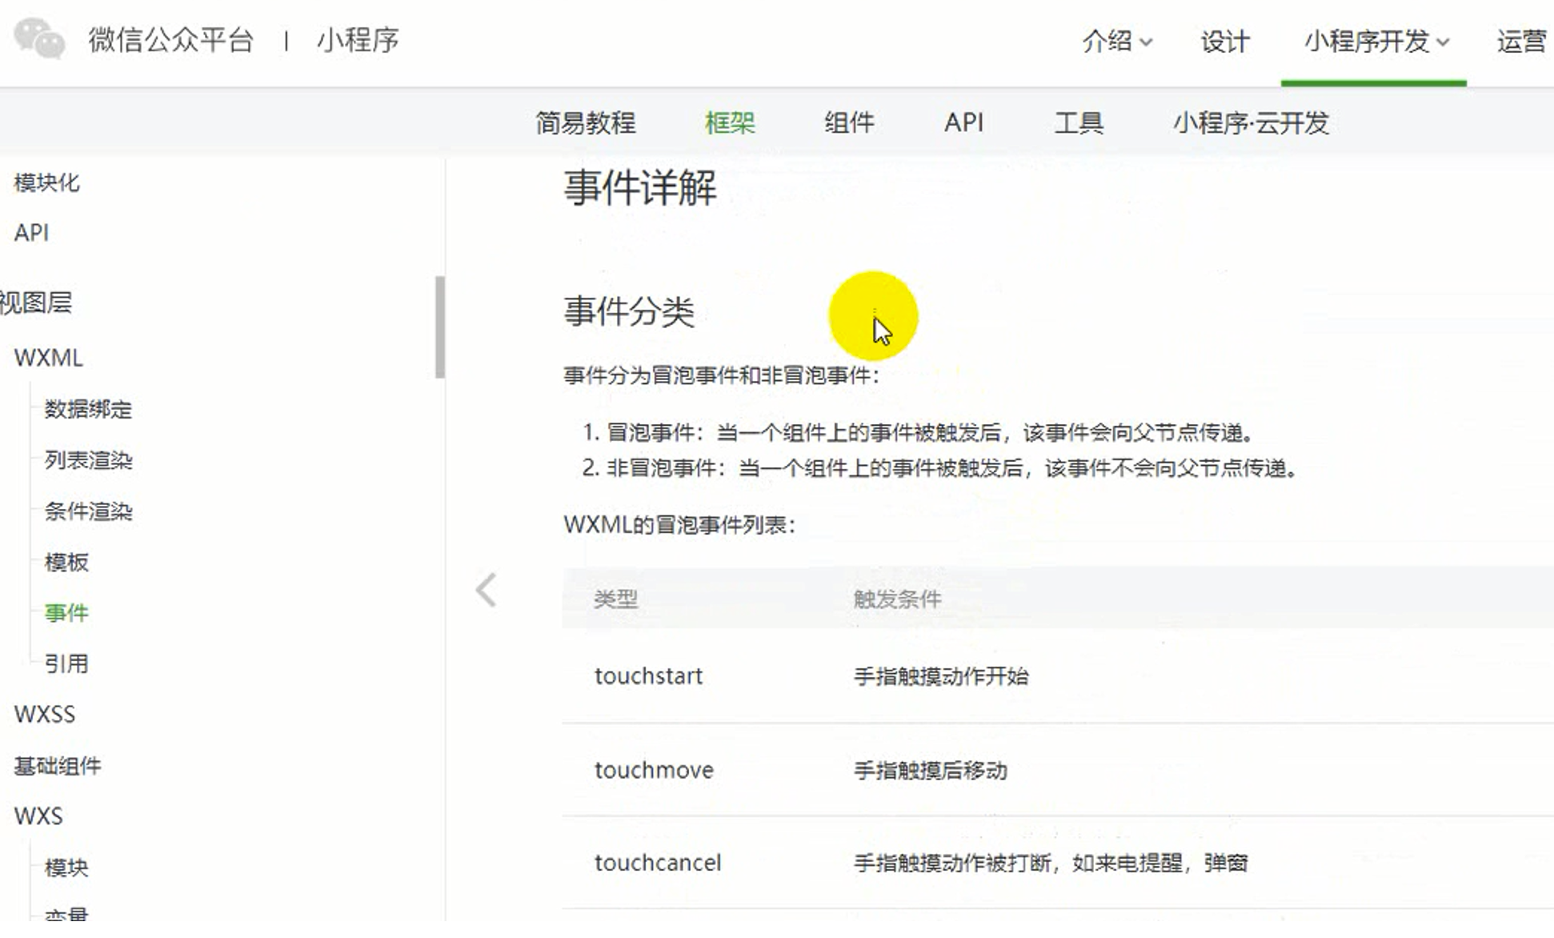Viewport: 1554px width, 938px height.
Task: Click the 事件分为冒泡事件和非冒泡事件 sentence
Action: [721, 375]
